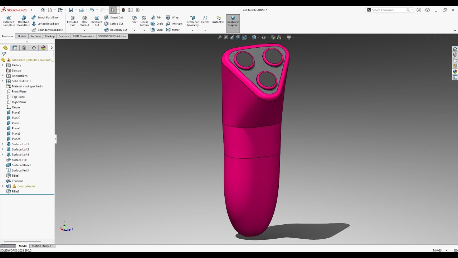Activate the Extruded Cut tool

tap(73, 21)
